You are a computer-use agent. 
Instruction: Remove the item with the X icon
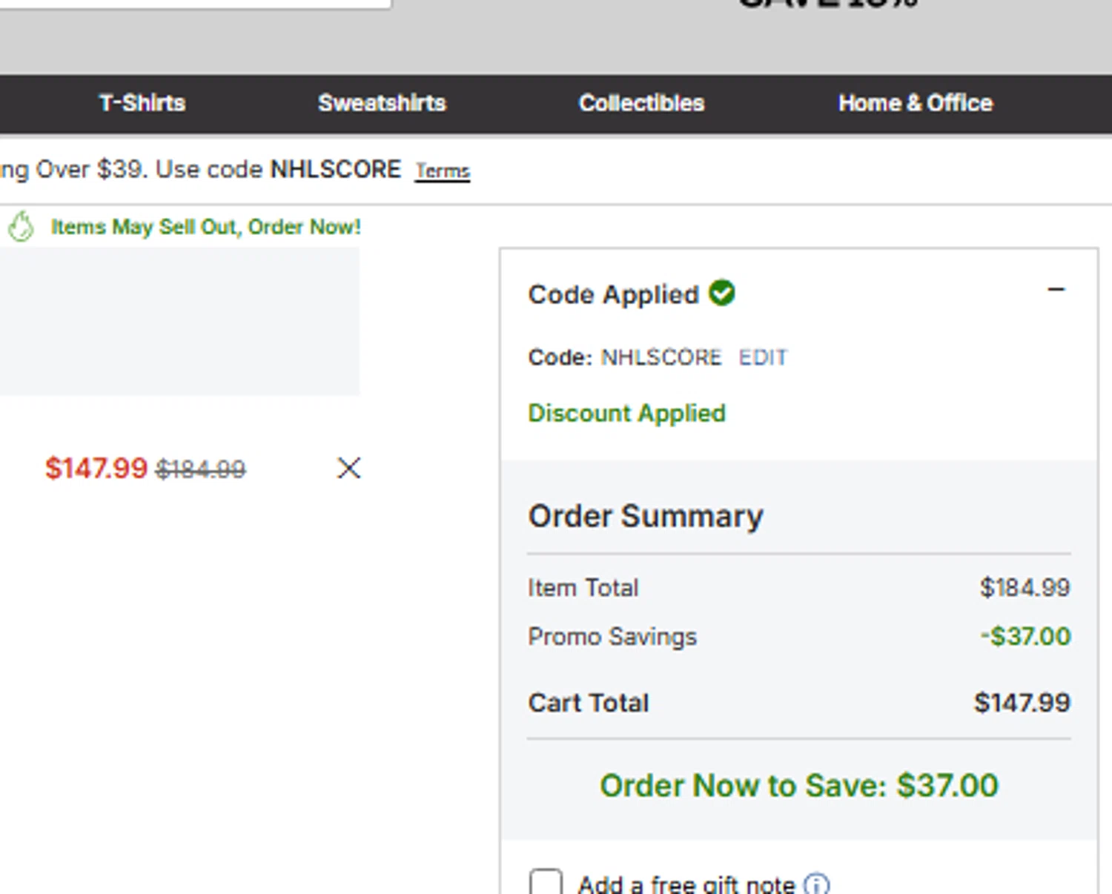348,468
